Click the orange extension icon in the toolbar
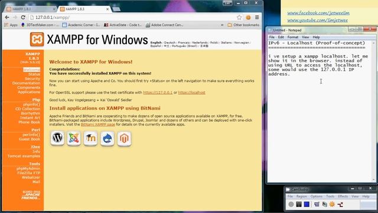378x213 pixels. click(x=248, y=17)
